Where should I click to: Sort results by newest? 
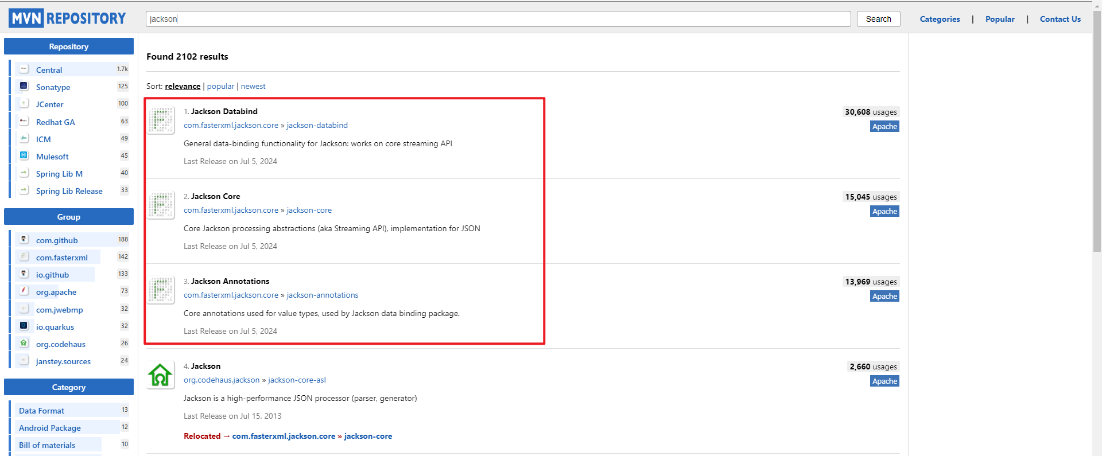[253, 86]
